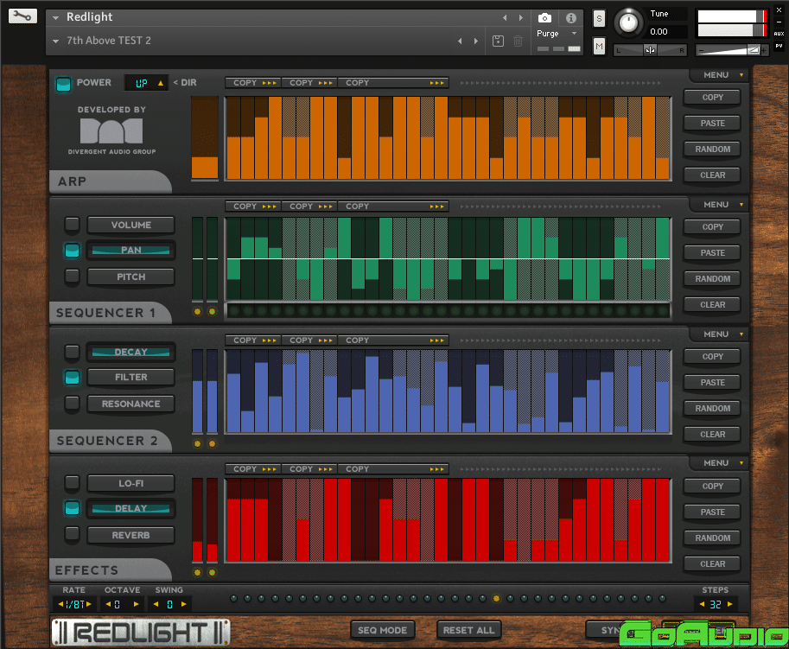This screenshot has height=649, width=789.
Task: Click the save preset disk icon
Action: pos(498,41)
